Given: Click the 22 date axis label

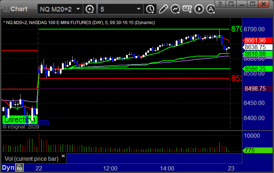Looking at the screenshot, I should (39, 168).
